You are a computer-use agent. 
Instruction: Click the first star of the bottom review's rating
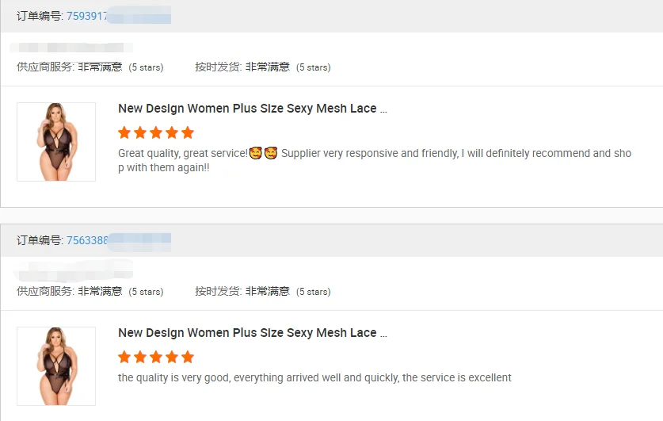point(124,357)
